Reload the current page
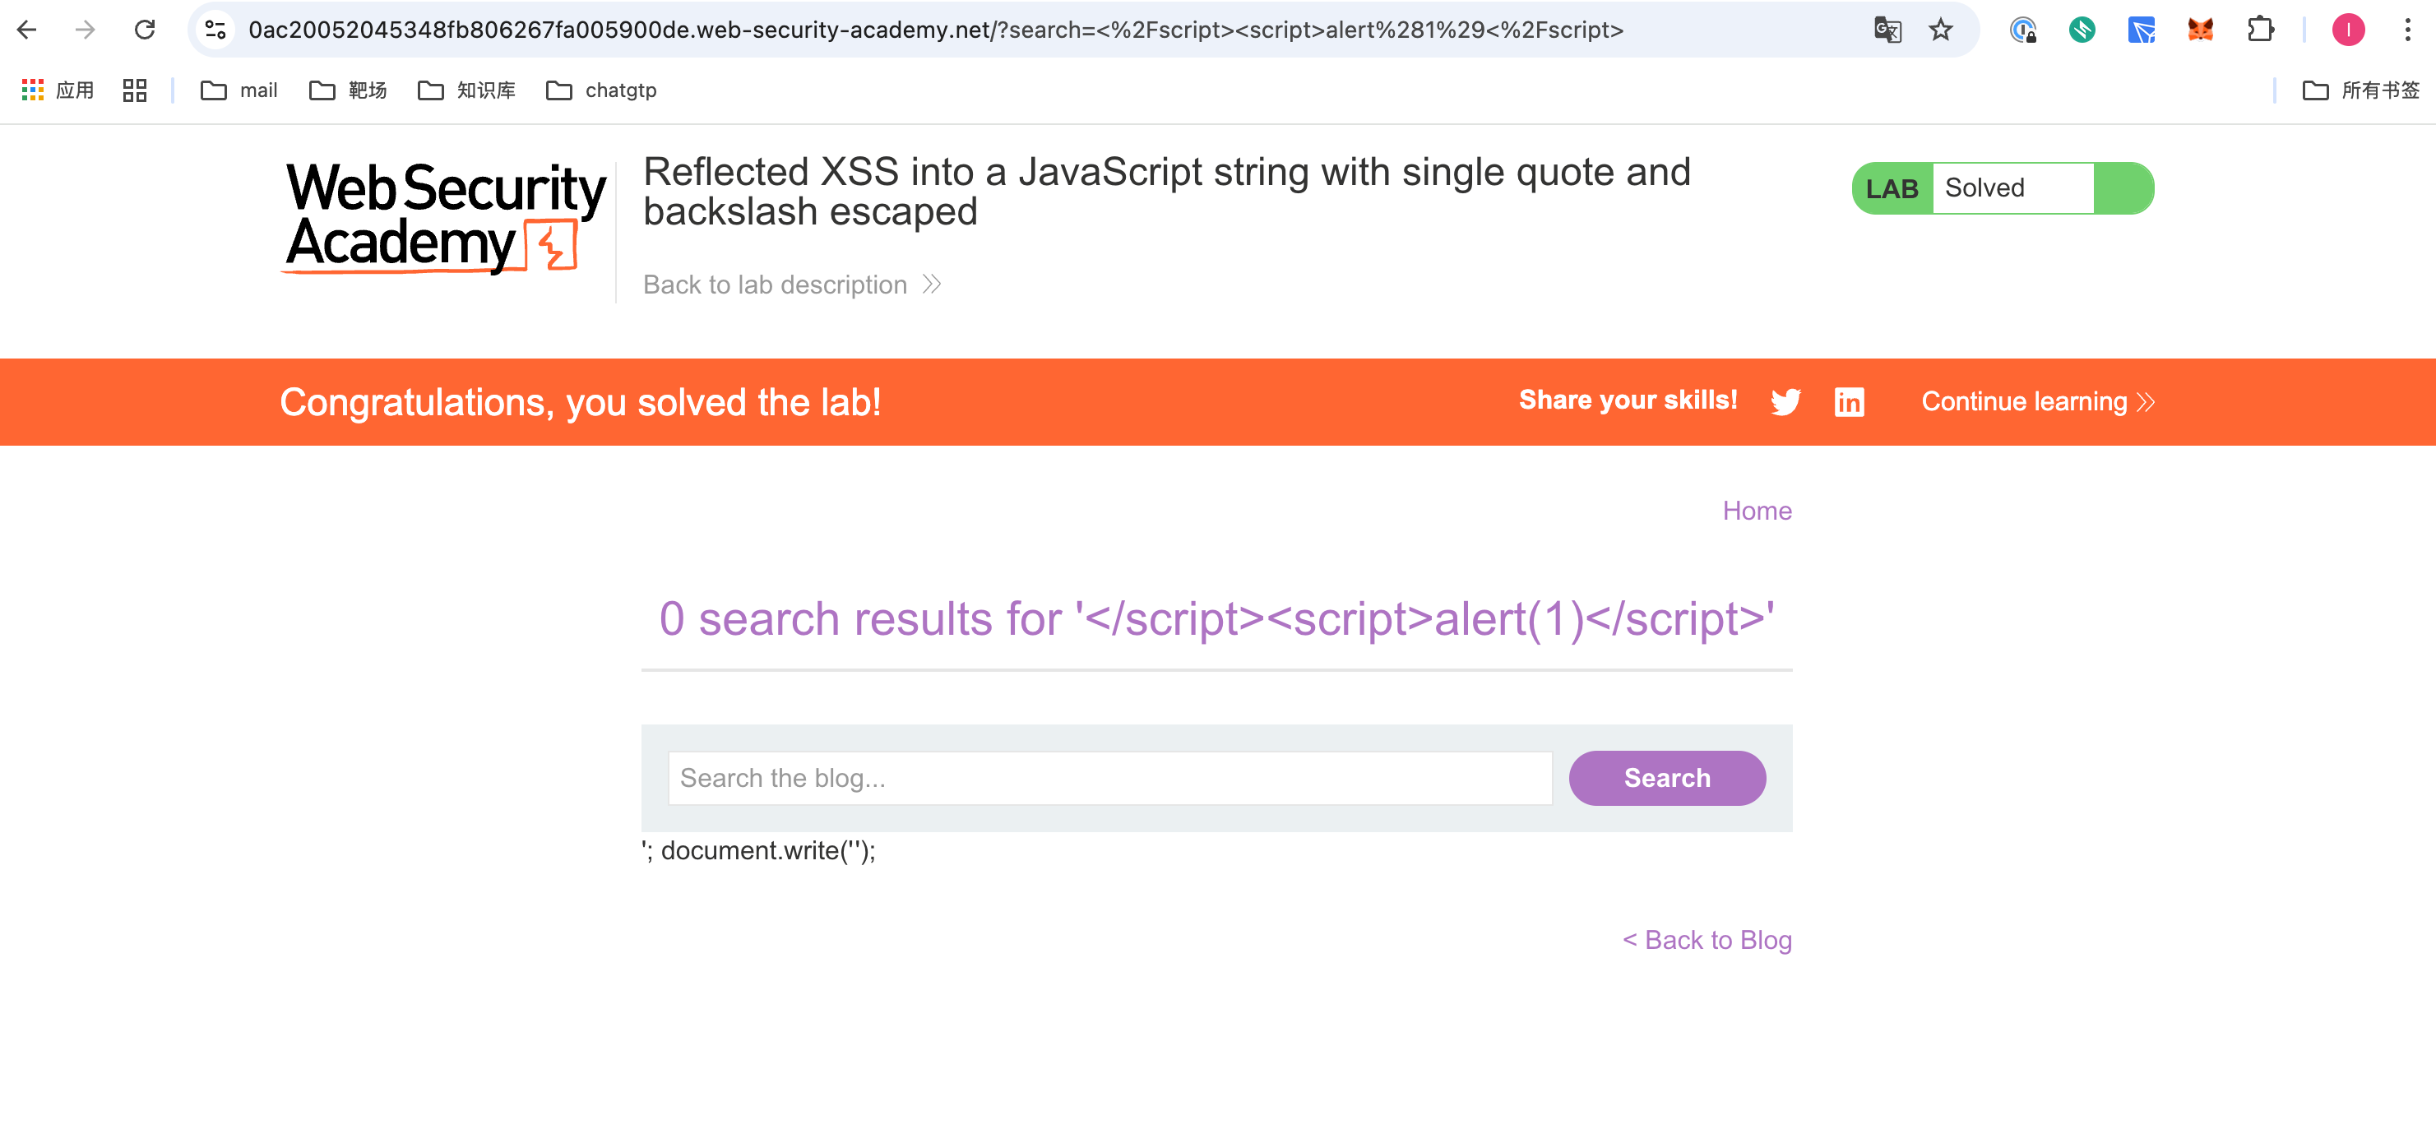2436x1143 pixels. click(x=145, y=30)
